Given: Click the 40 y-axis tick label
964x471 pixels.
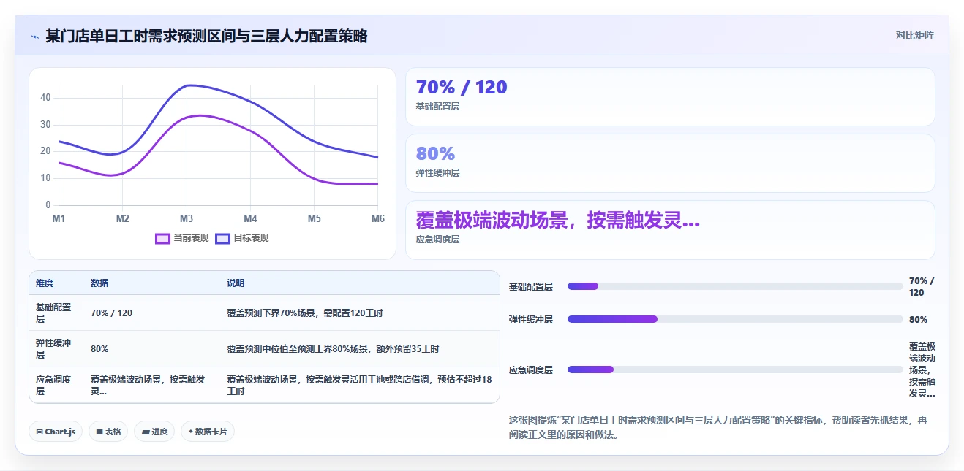Looking at the screenshot, I should [x=45, y=98].
